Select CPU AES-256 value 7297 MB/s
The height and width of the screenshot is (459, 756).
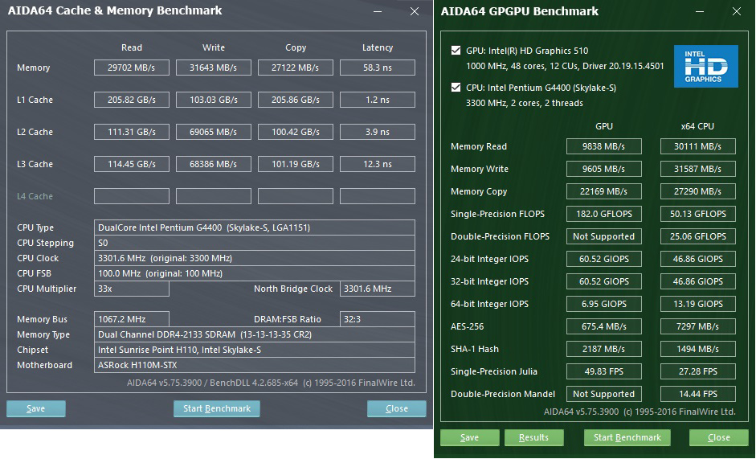point(697,326)
